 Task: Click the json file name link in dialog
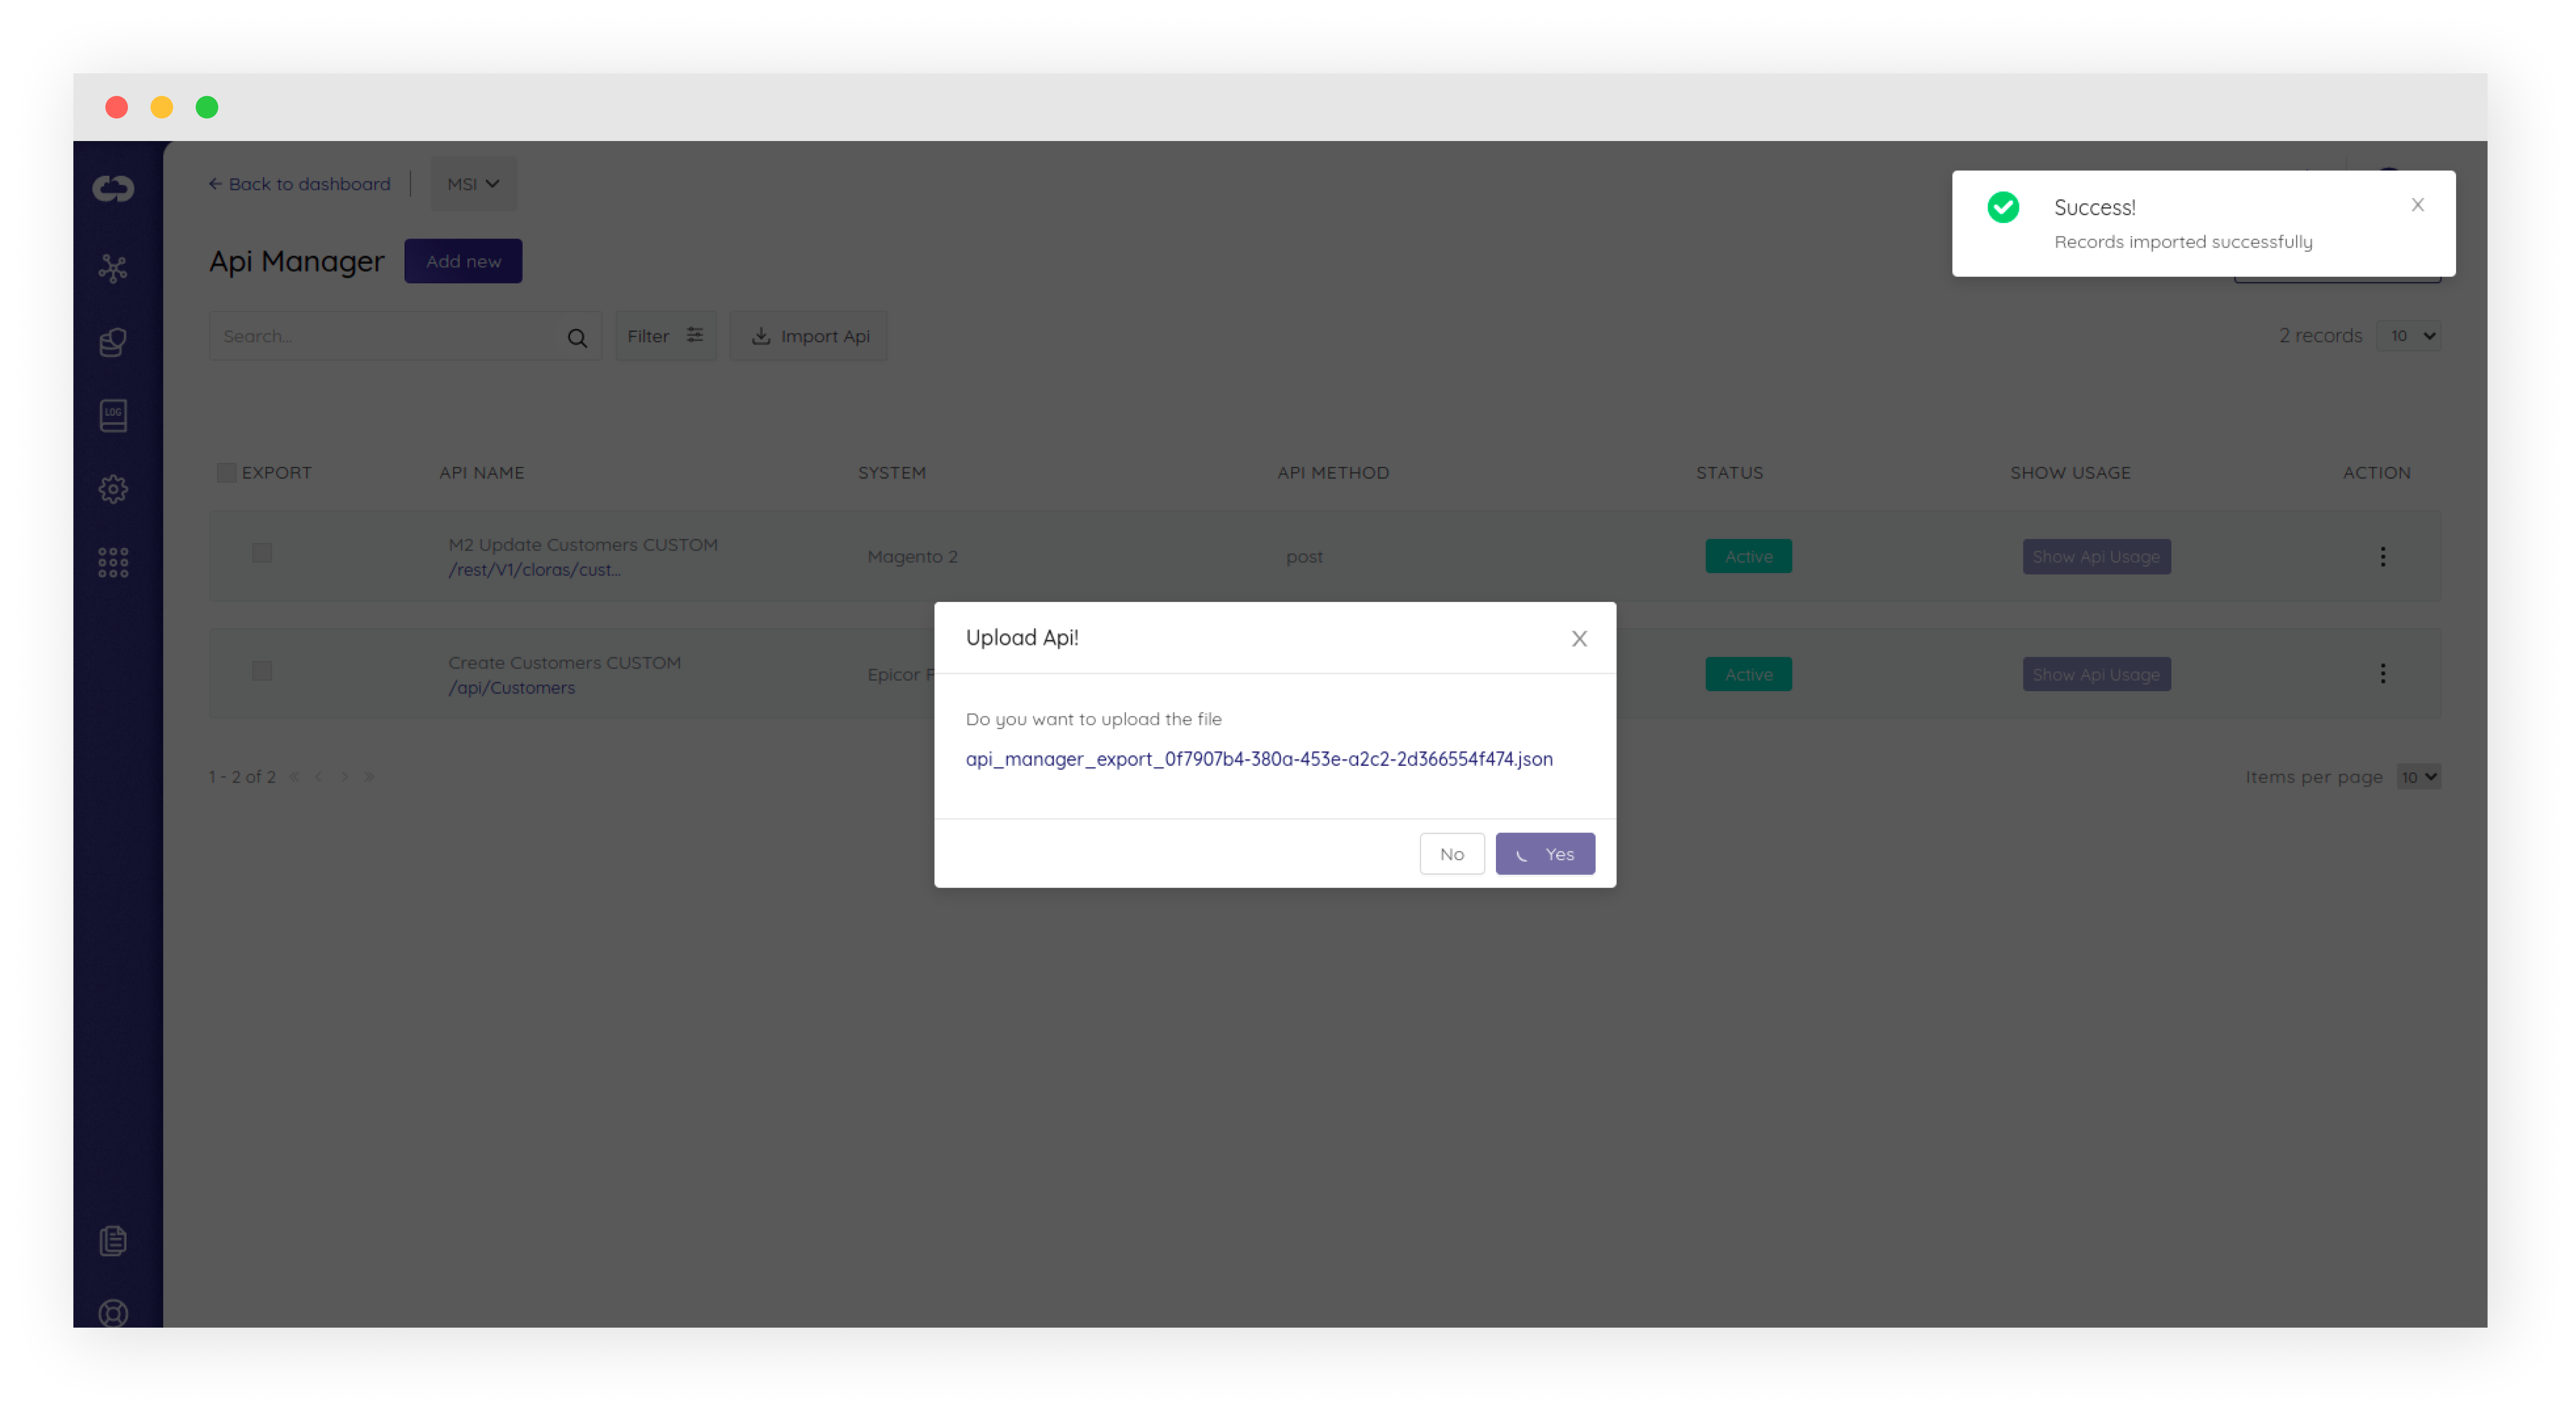click(1259, 758)
